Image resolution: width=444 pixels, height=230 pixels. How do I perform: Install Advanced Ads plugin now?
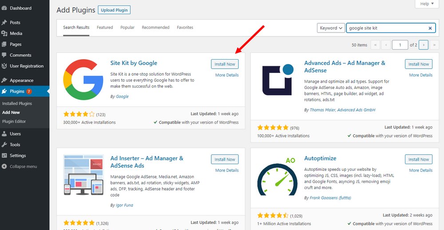click(419, 64)
